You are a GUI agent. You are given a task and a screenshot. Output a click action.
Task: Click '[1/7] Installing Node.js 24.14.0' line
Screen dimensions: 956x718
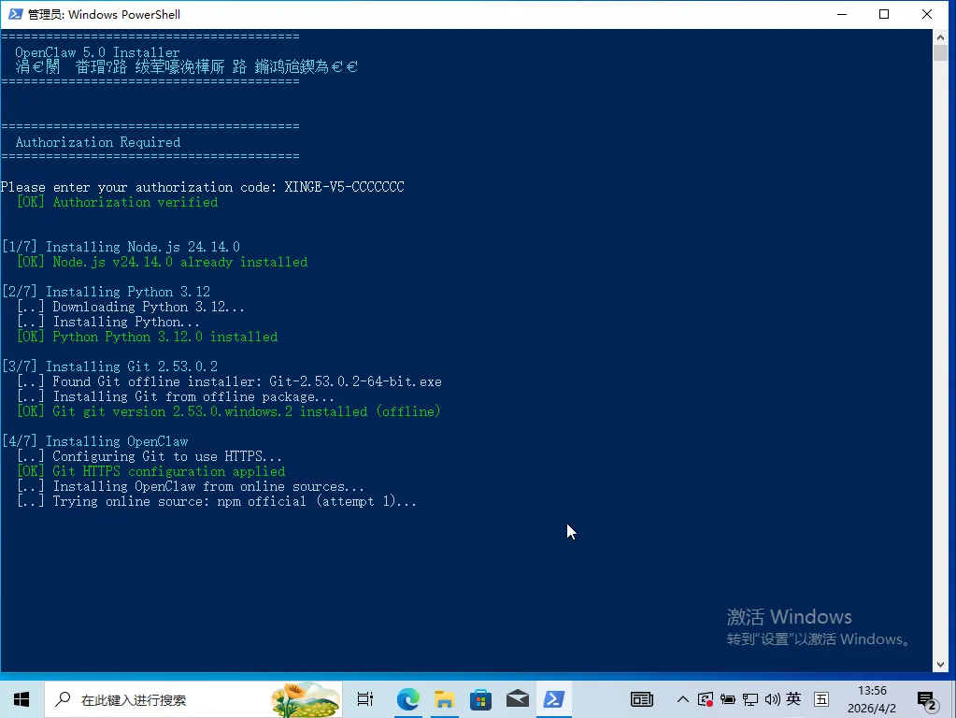(121, 247)
